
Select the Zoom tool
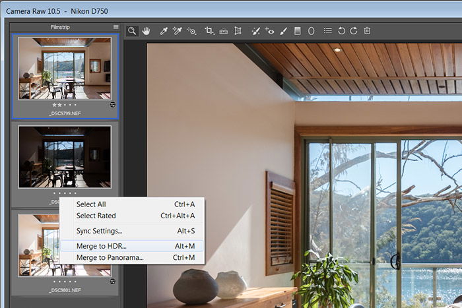[132, 30]
